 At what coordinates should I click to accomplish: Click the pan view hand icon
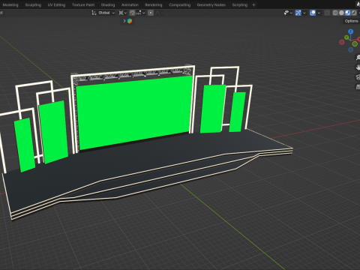click(358, 67)
